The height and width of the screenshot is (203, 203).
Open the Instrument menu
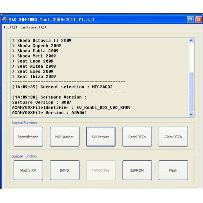point(33,27)
